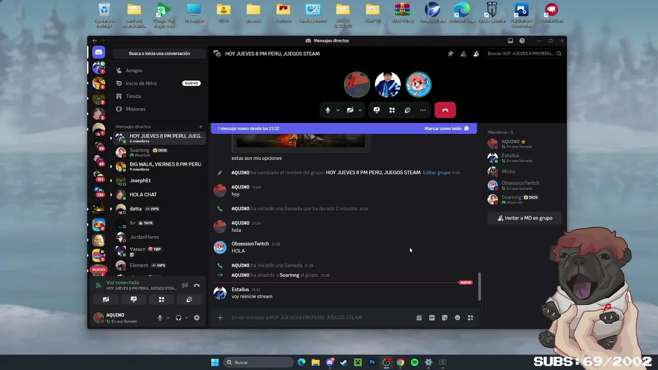Open Windows Start menu
Image resolution: width=658 pixels, height=370 pixels.
[215, 362]
